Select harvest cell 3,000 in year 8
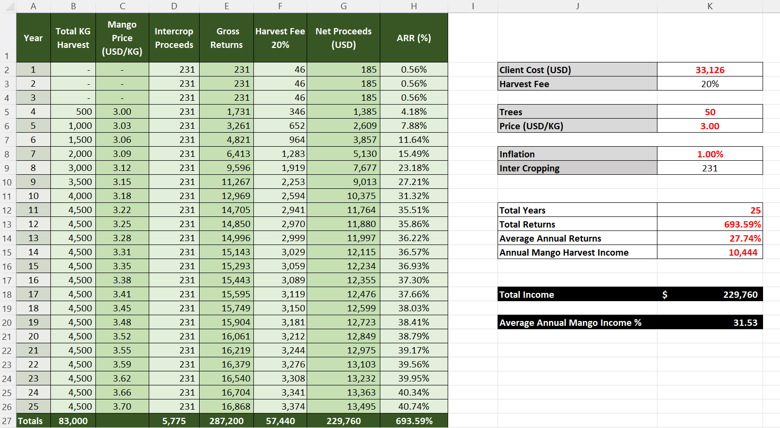780x428 pixels. [x=73, y=168]
